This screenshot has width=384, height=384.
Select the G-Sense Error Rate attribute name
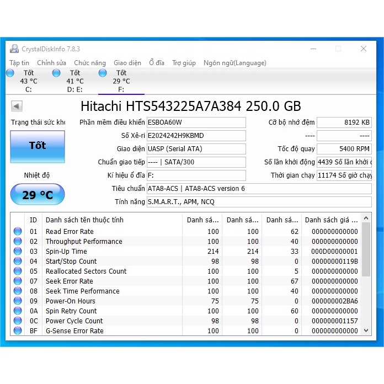pyautogui.click(x=74, y=330)
